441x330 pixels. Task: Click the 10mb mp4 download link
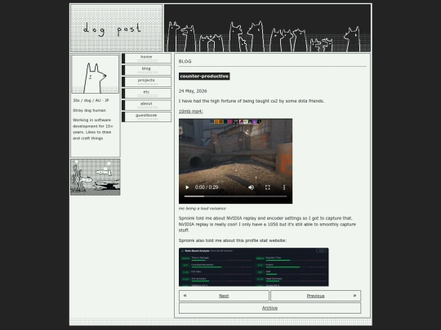tap(190, 111)
